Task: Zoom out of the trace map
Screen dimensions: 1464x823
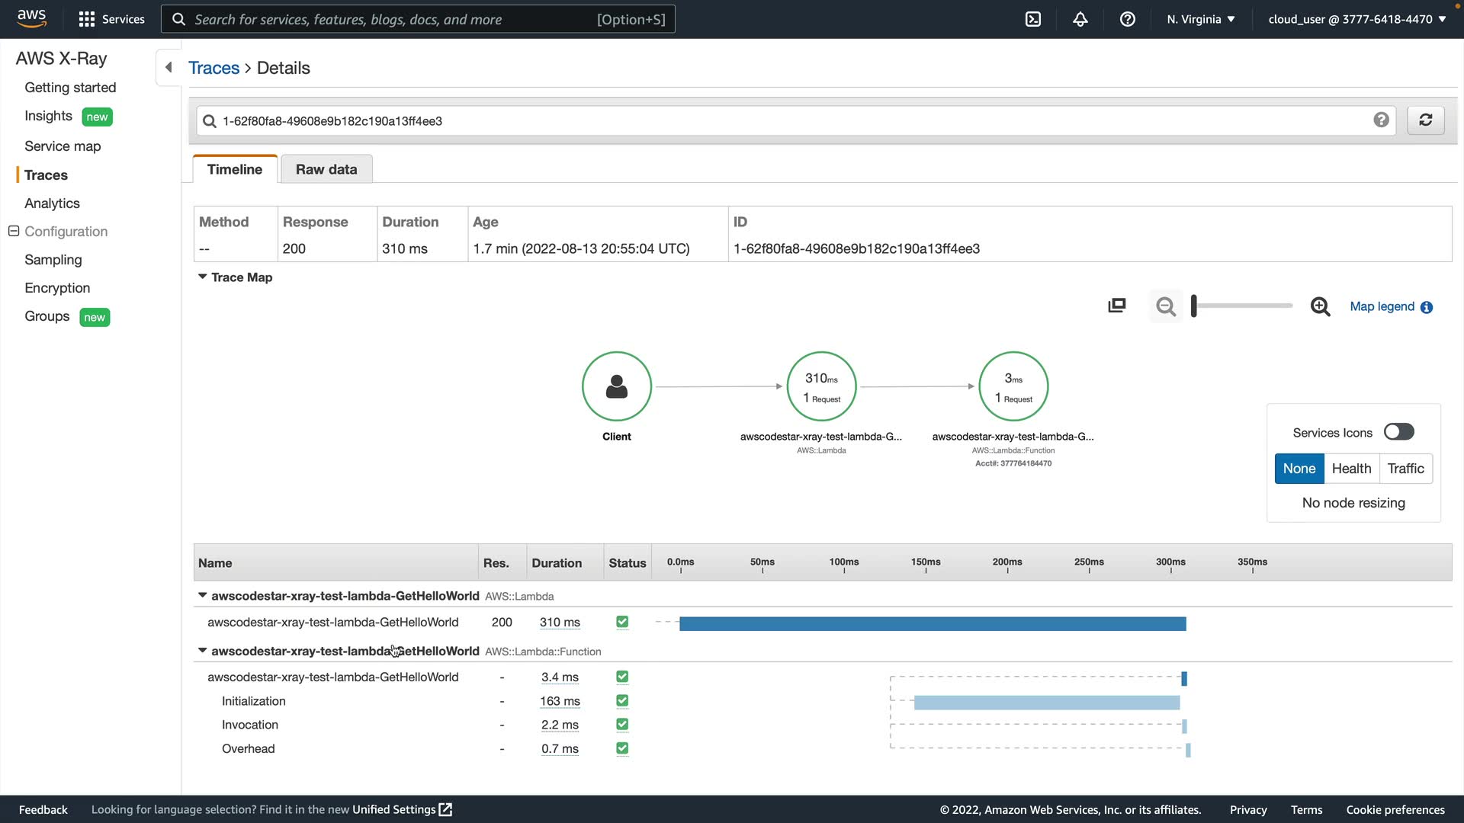Action: [x=1165, y=306]
